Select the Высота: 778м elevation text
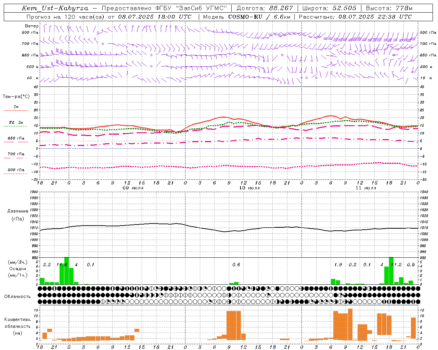438x350 pixels. [x=389, y=8]
